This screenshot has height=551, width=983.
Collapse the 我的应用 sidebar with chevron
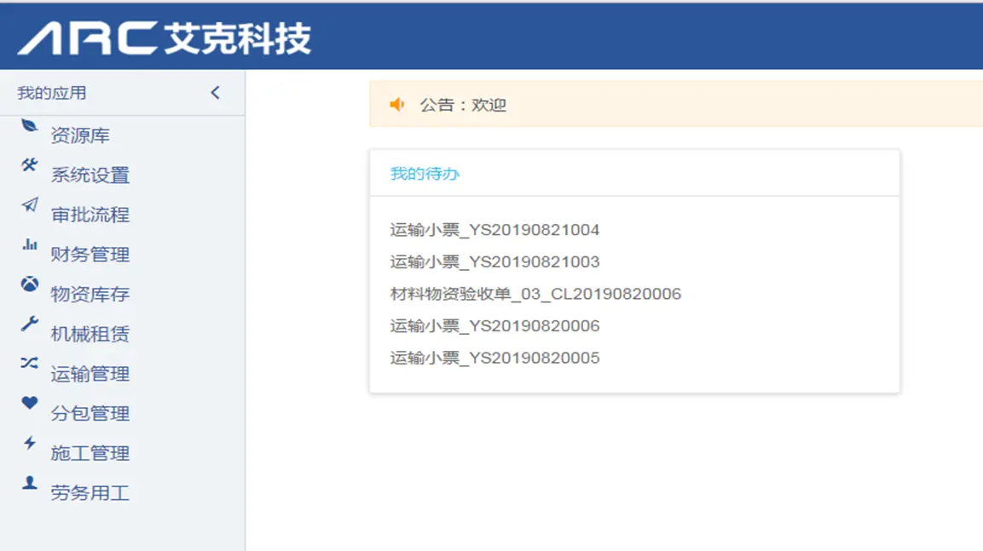215,93
